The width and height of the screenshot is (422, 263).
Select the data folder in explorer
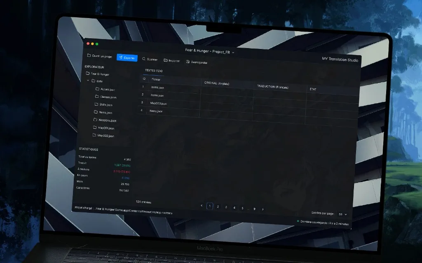(97, 81)
